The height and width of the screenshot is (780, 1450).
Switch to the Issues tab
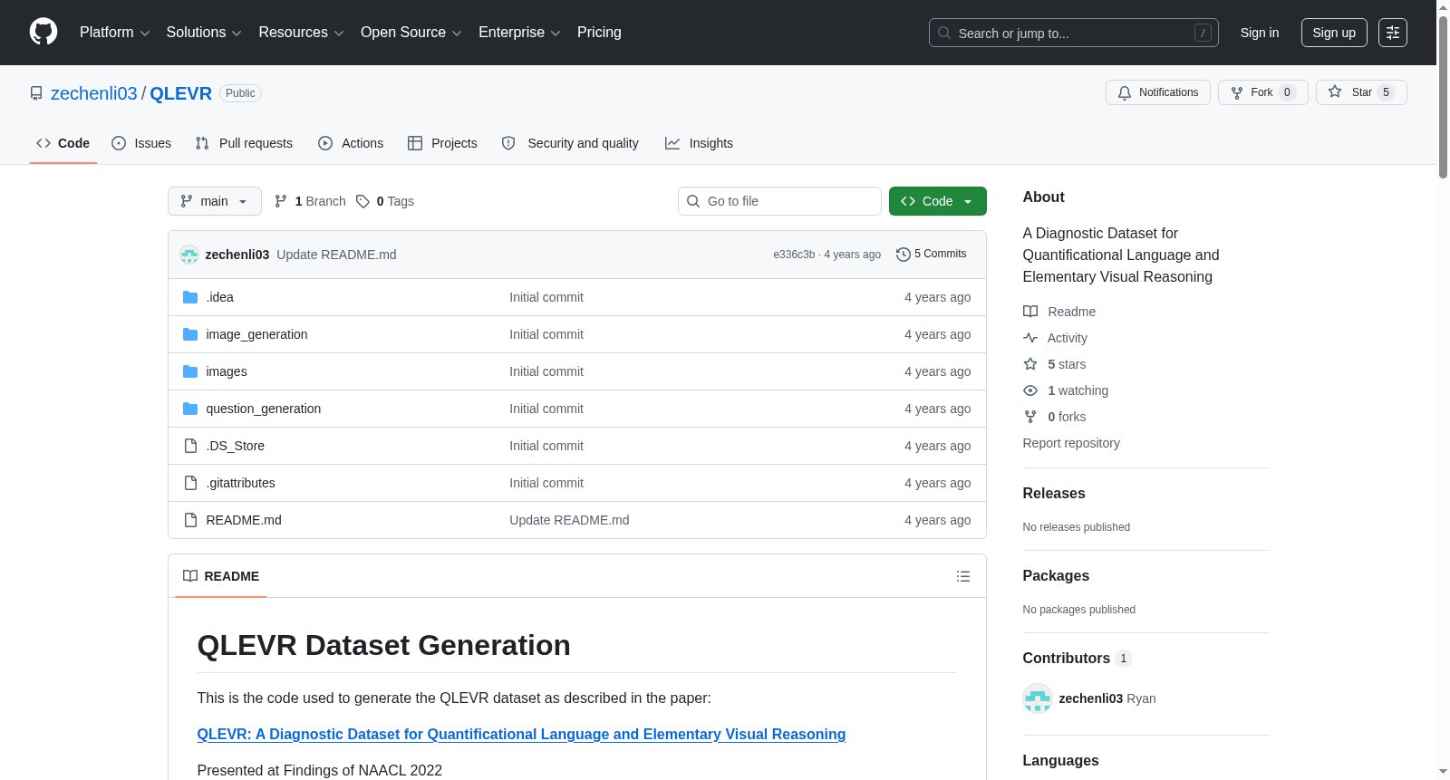[x=141, y=143]
